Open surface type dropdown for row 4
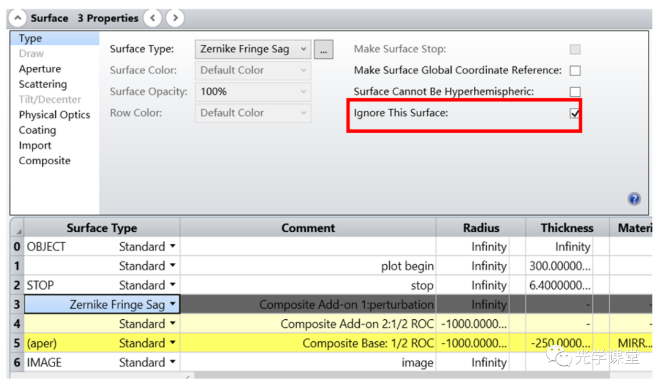 [x=173, y=324]
